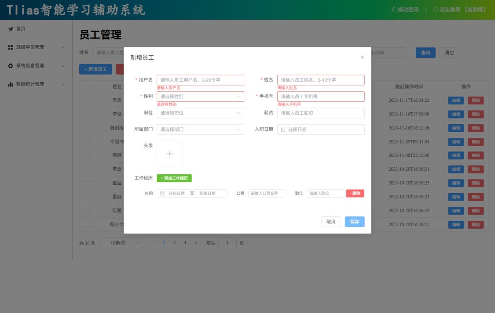Click the class management grid icon
Viewport: 495px width, 313px height.
point(11,47)
